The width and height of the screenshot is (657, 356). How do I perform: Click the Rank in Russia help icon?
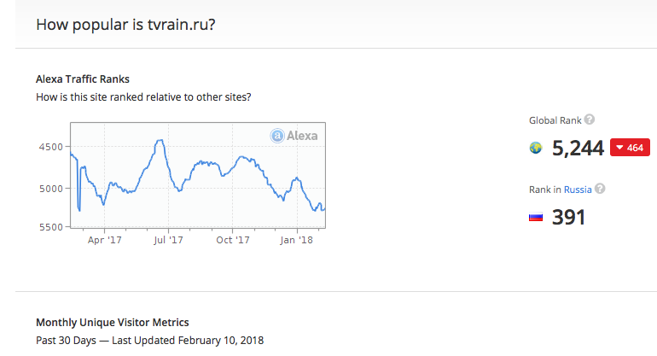pyautogui.click(x=600, y=189)
